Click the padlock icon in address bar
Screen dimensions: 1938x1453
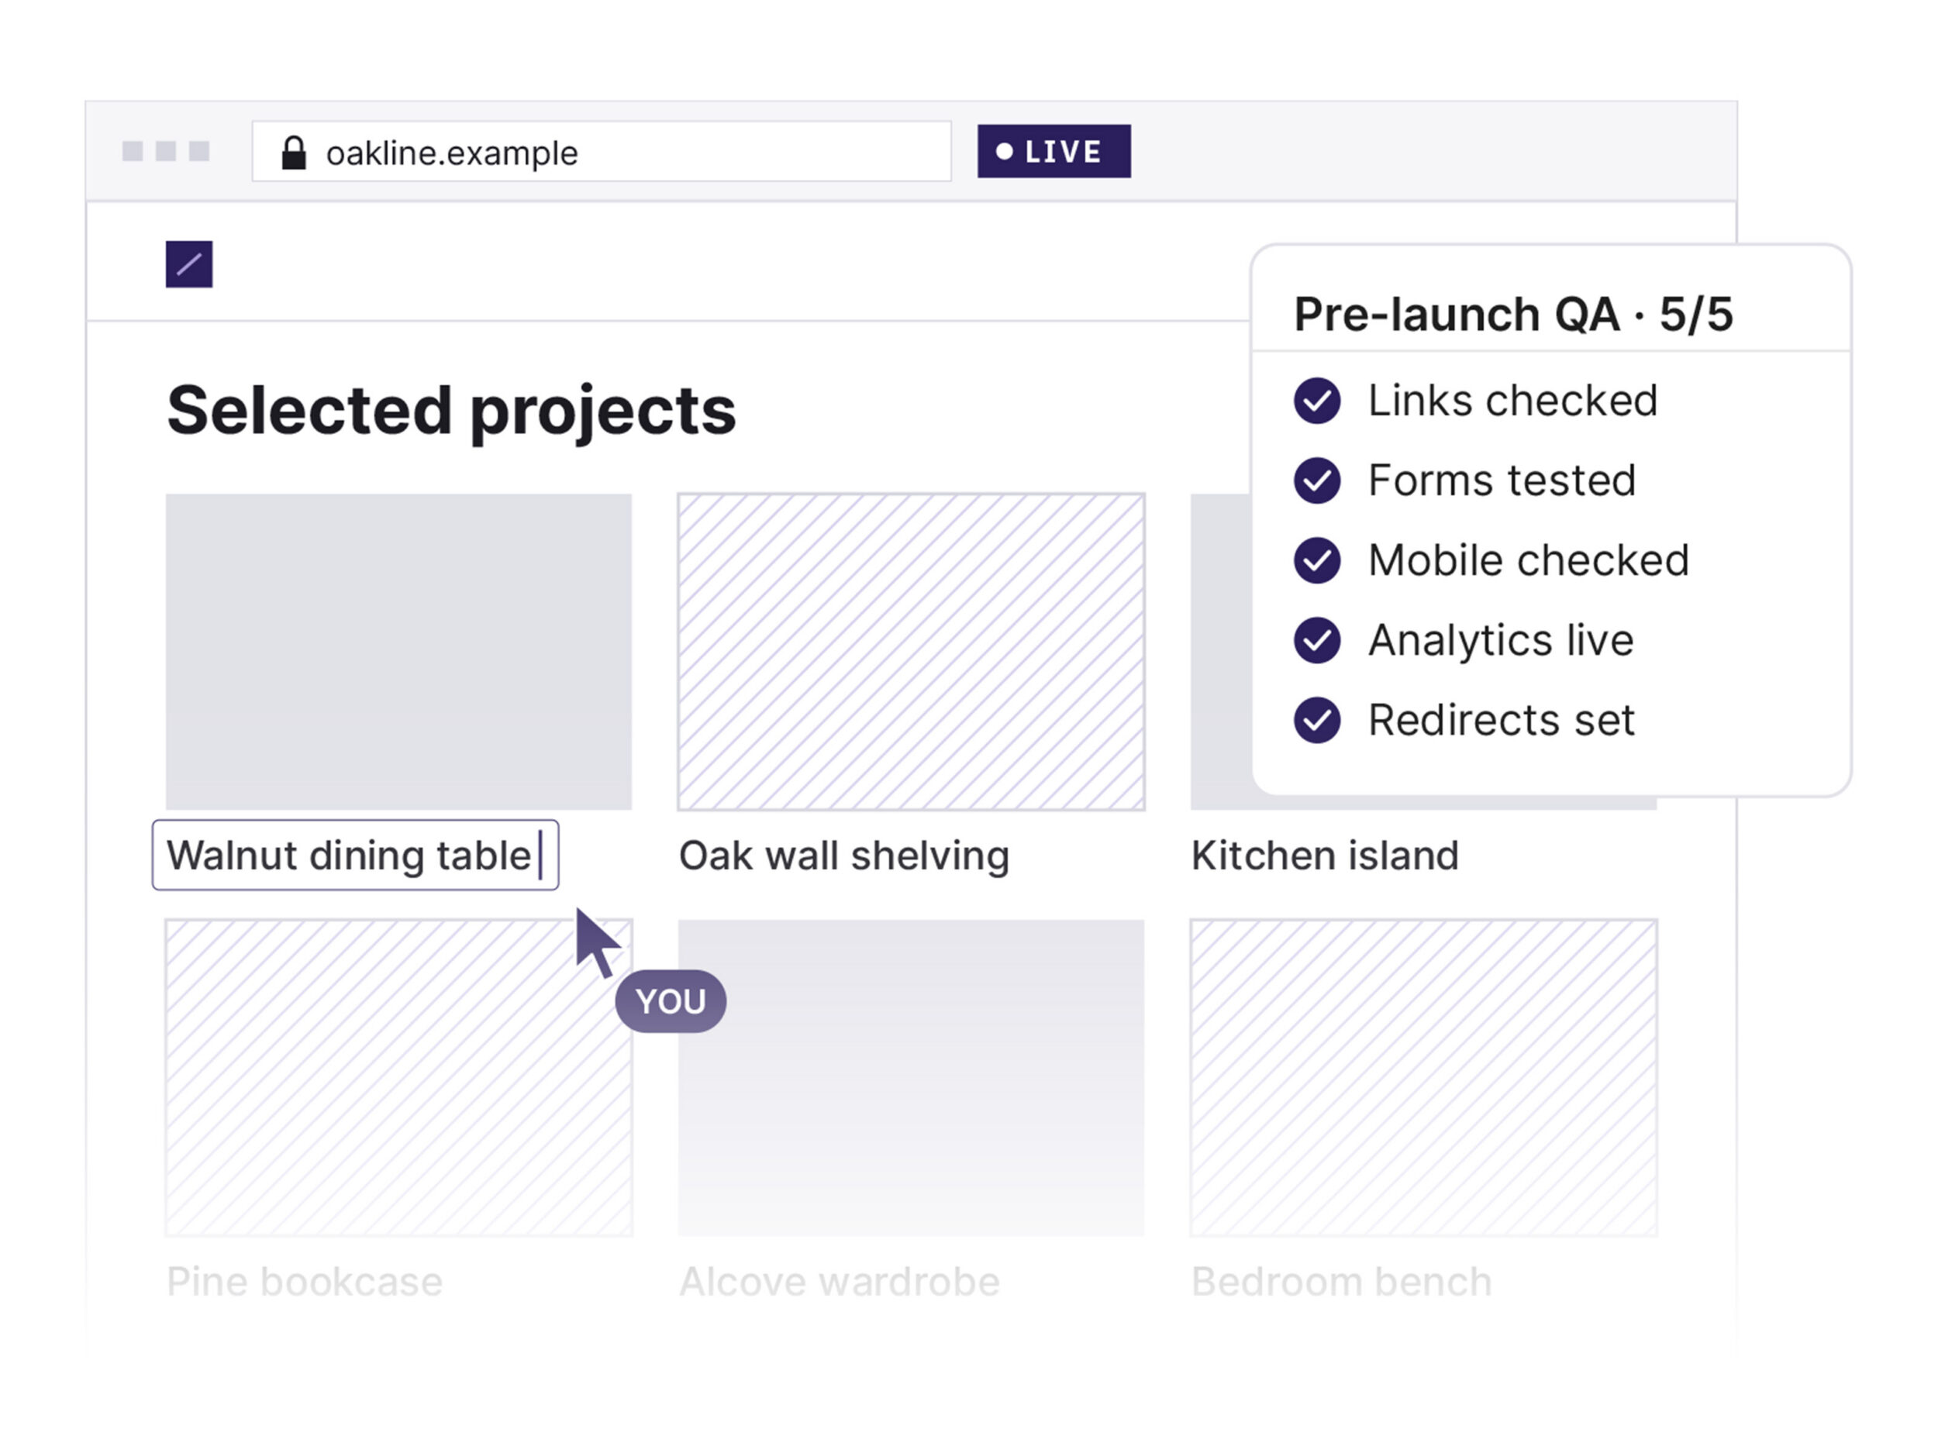point(294,153)
